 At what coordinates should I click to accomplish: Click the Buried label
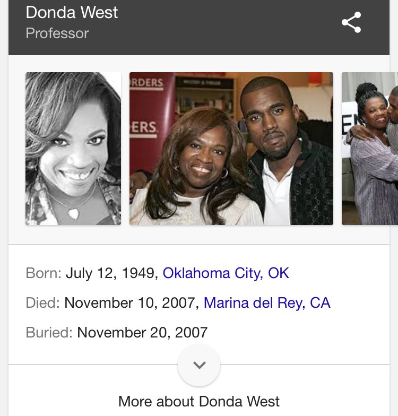tap(49, 332)
